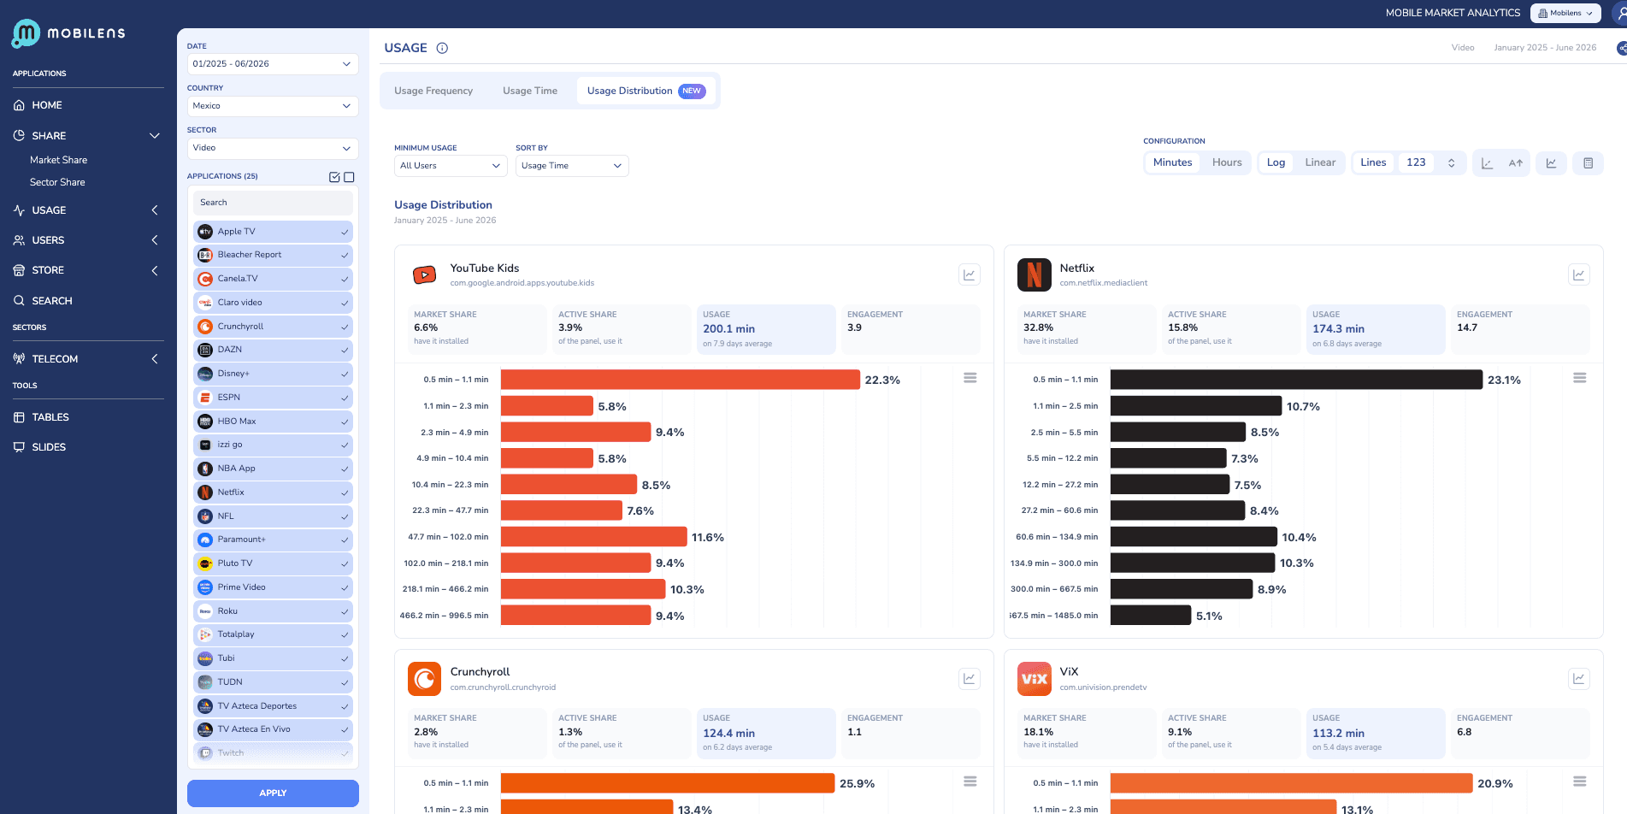Click the YouTube Kids app logo
Image resolution: width=1627 pixels, height=814 pixels.
point(424,275)
